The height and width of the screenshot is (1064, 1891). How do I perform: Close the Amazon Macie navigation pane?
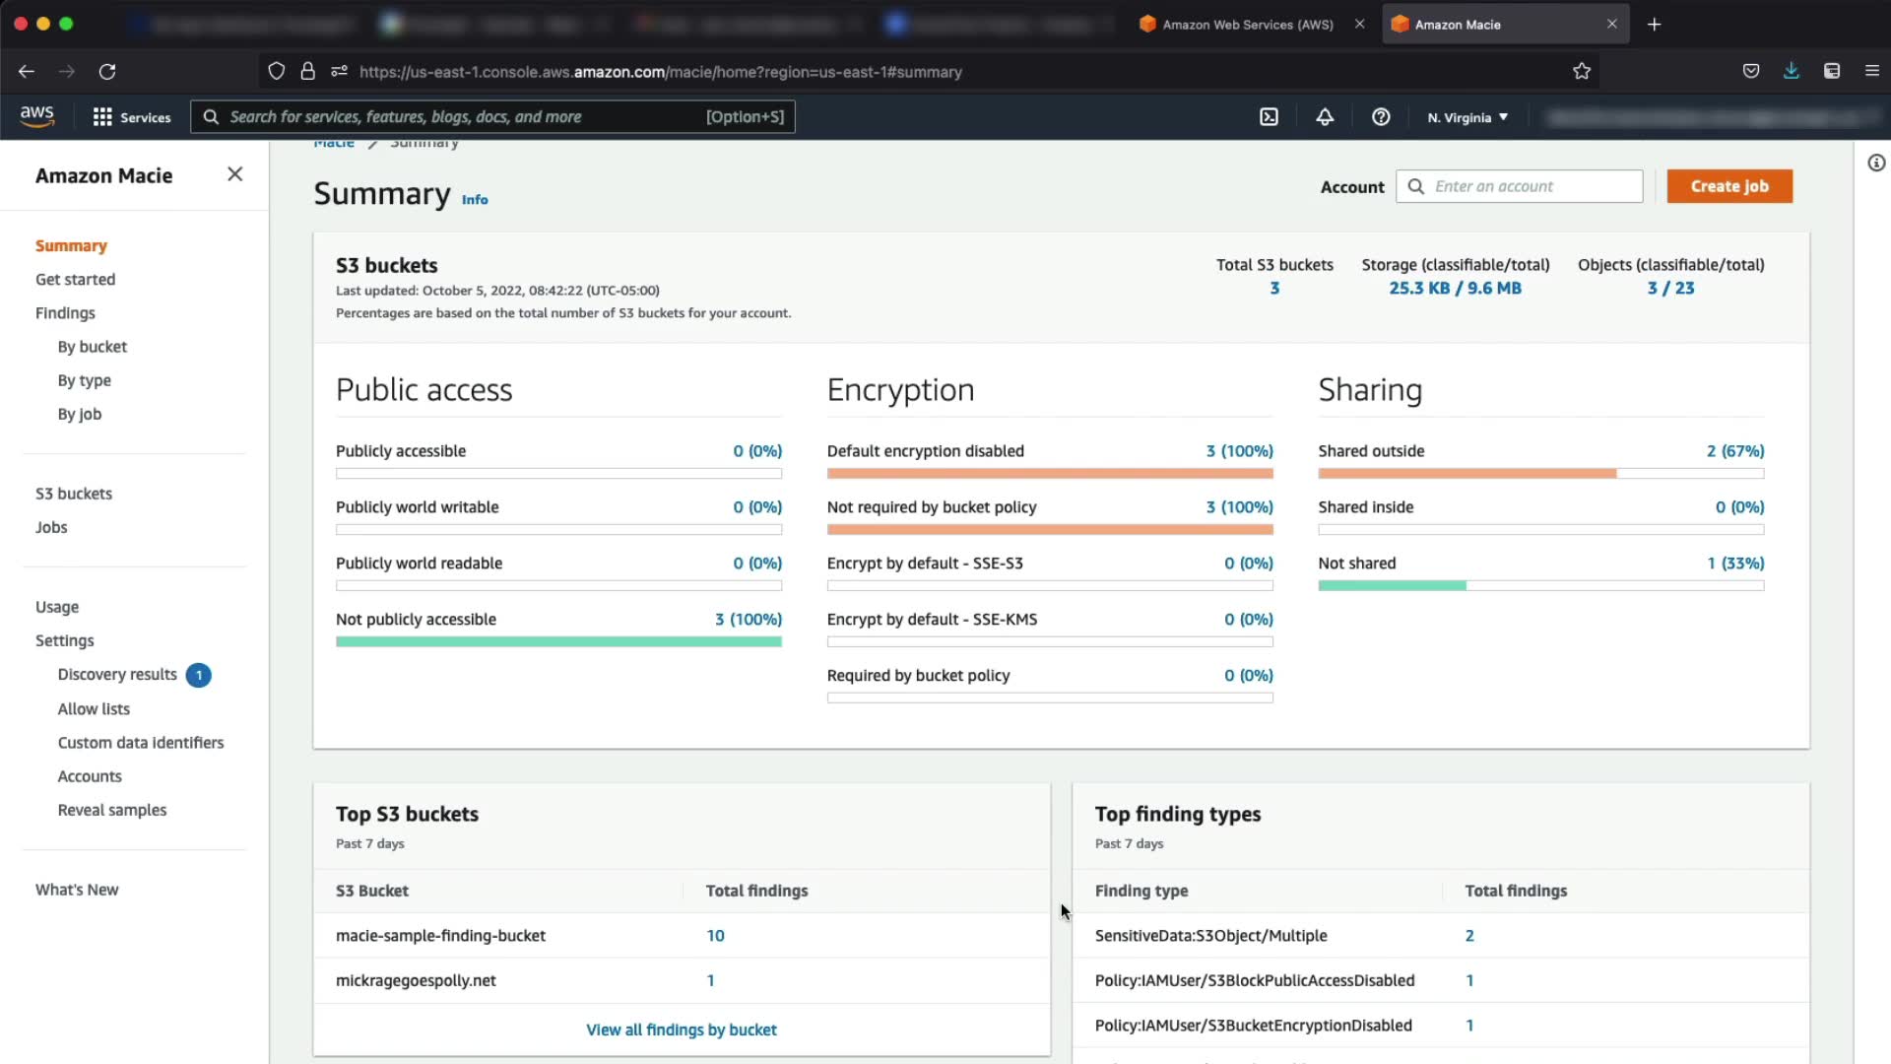tap(234, 174)
